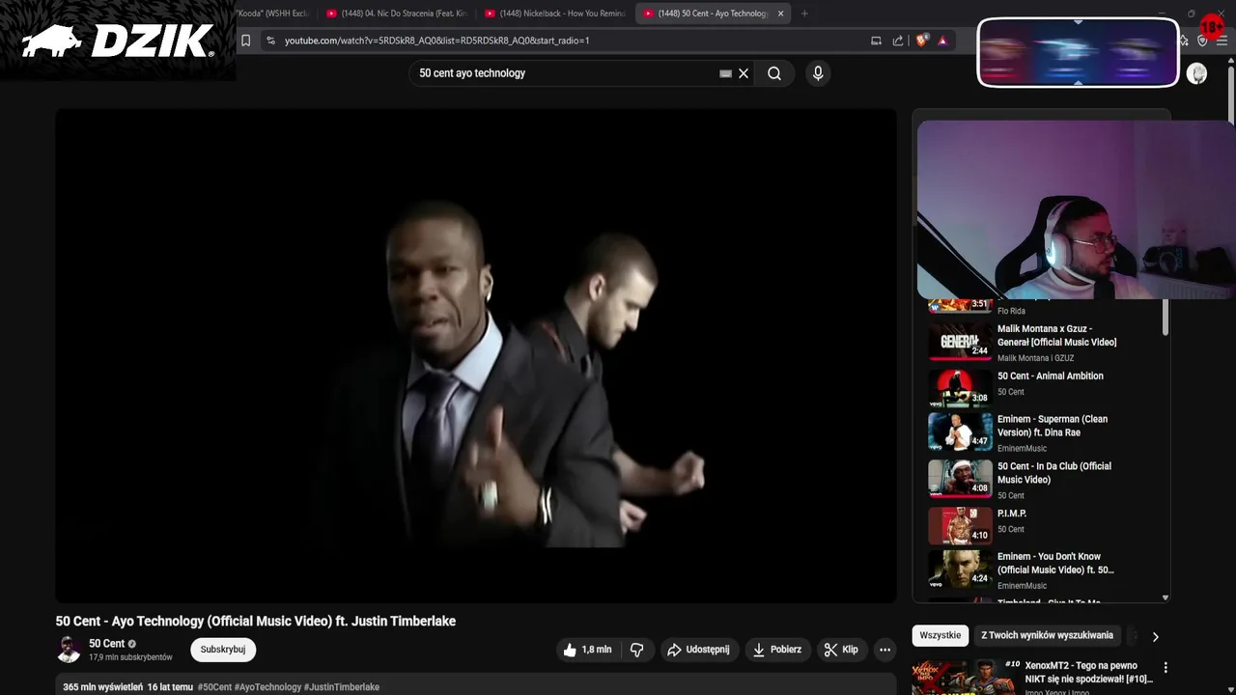This screenshot has width=1236, height=695.
Task: Dislike the video with thumbs down
Action: click(x=636, y=650)
